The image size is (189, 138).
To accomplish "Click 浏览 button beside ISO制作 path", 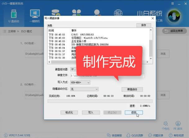I will coord(163,95).
